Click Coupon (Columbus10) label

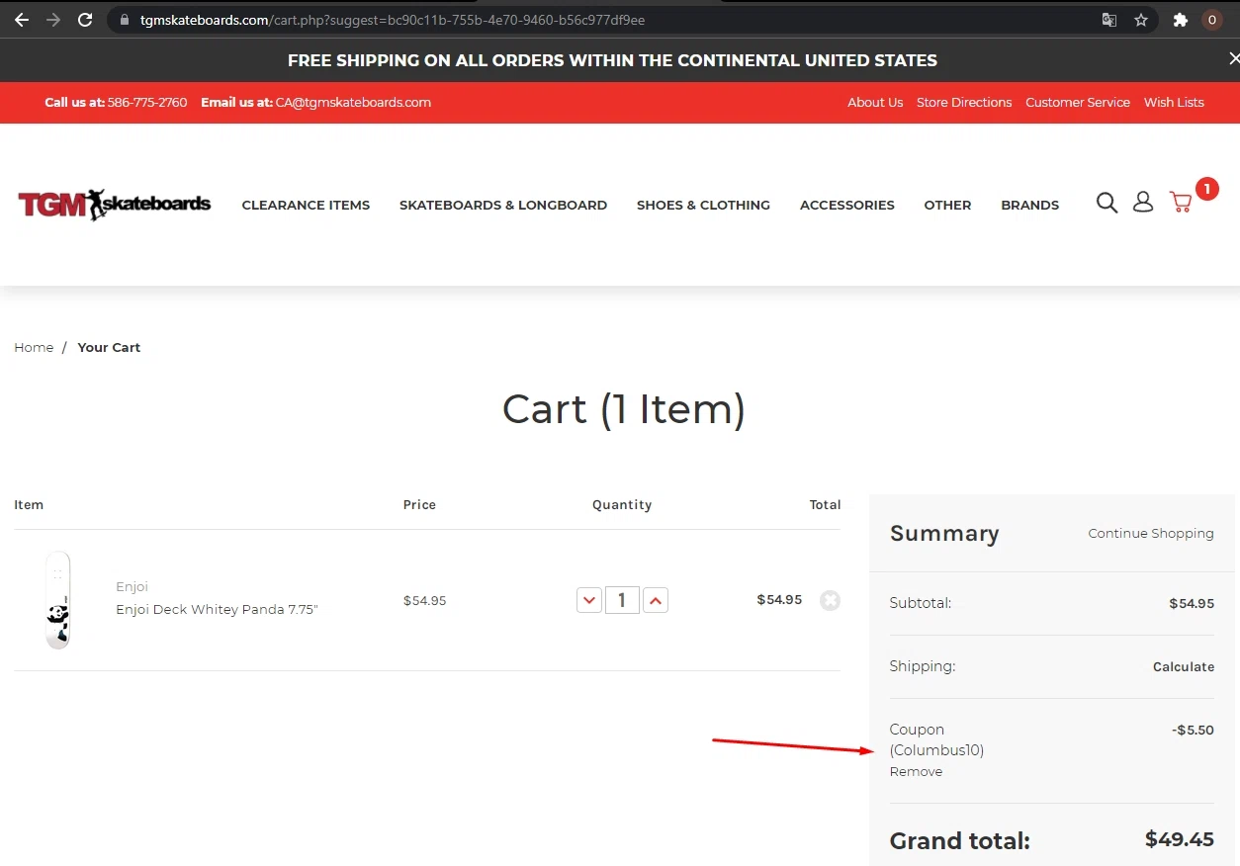[936, 739]
